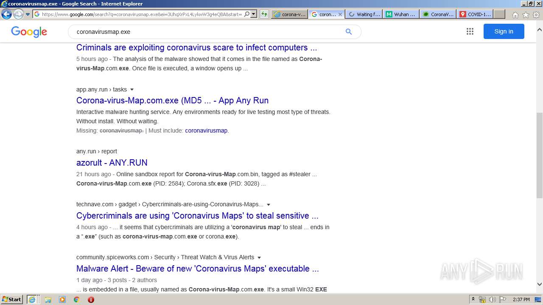The height and width of the screenshot is (305, 543).
Task: Open the Windows Start menu
Action: pyautogui.click(x=12, y=299)
